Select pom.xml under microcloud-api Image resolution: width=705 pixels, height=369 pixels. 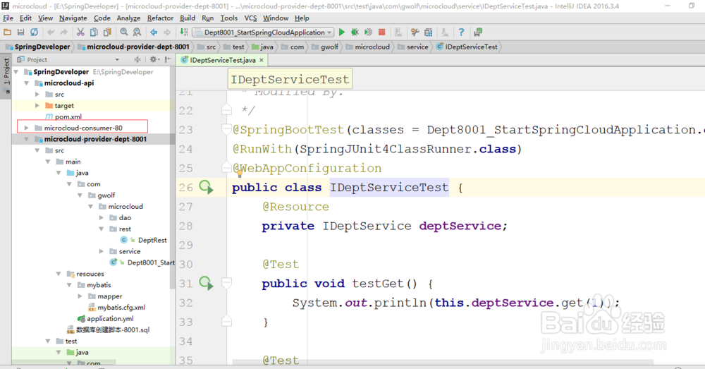[x=64, y=116]
